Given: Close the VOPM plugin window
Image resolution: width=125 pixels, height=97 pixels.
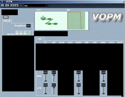Looking at the screenshot, I should pyautogui.click(x=123, y=2).
